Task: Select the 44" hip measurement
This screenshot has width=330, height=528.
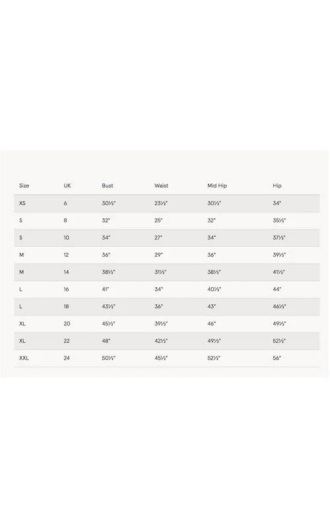Action: [x=277, y=289]
